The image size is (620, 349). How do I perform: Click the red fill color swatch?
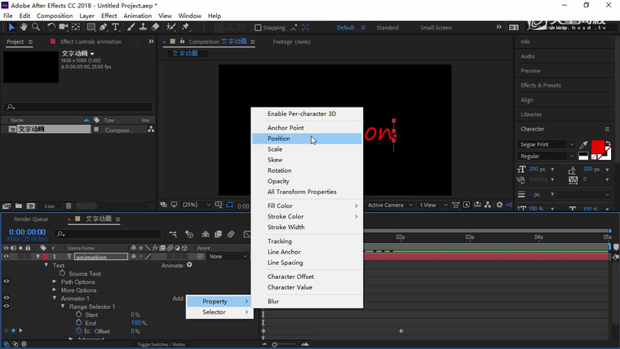597,147
